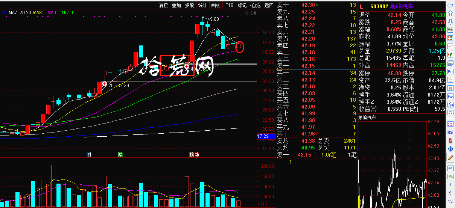This screenshot has height=208, width=455.
Task: Click the 49.00 high price label
Action: coord(213,19)
